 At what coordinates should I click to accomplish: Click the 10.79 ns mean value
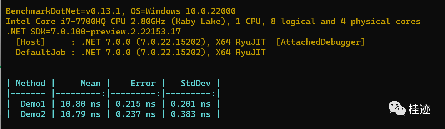point(81,114)
